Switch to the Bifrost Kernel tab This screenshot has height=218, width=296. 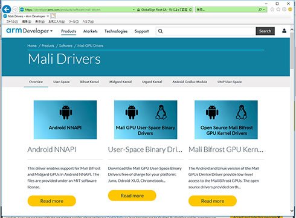(89, 82)
